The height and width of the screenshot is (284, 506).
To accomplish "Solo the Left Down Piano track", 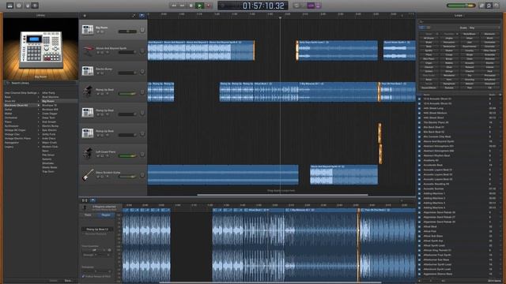I will (102, 156).
